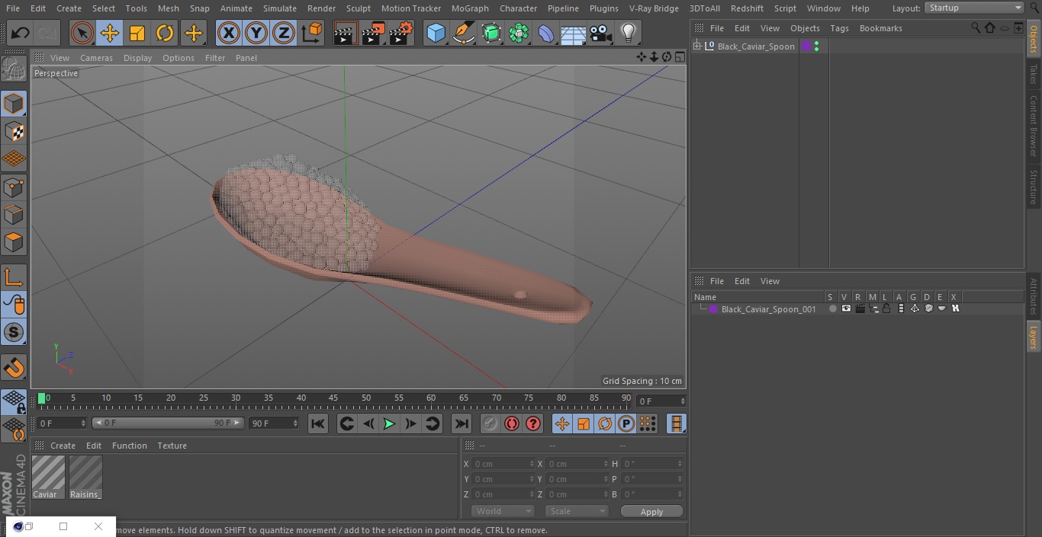
Task: Open Edit Render Settings
Action: 401,34
